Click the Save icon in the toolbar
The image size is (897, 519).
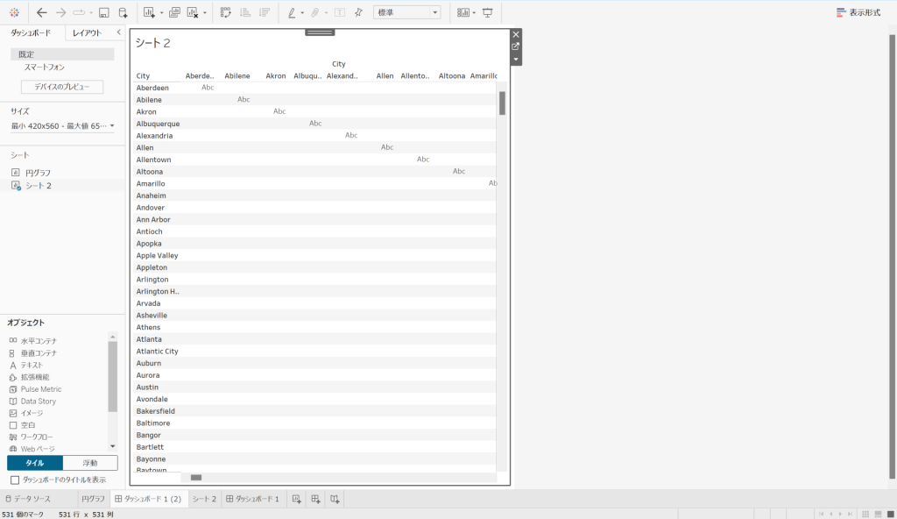[103, 13]
